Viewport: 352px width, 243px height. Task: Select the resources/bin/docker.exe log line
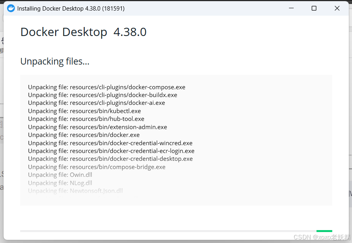[84, 135]
